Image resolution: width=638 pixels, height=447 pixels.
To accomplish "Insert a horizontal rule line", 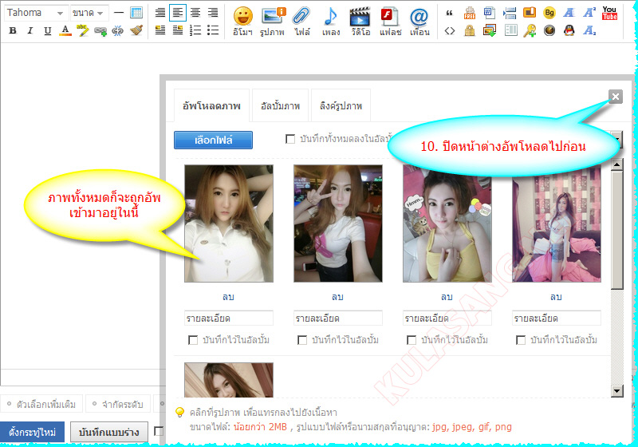I will click(x=118, y=13).
